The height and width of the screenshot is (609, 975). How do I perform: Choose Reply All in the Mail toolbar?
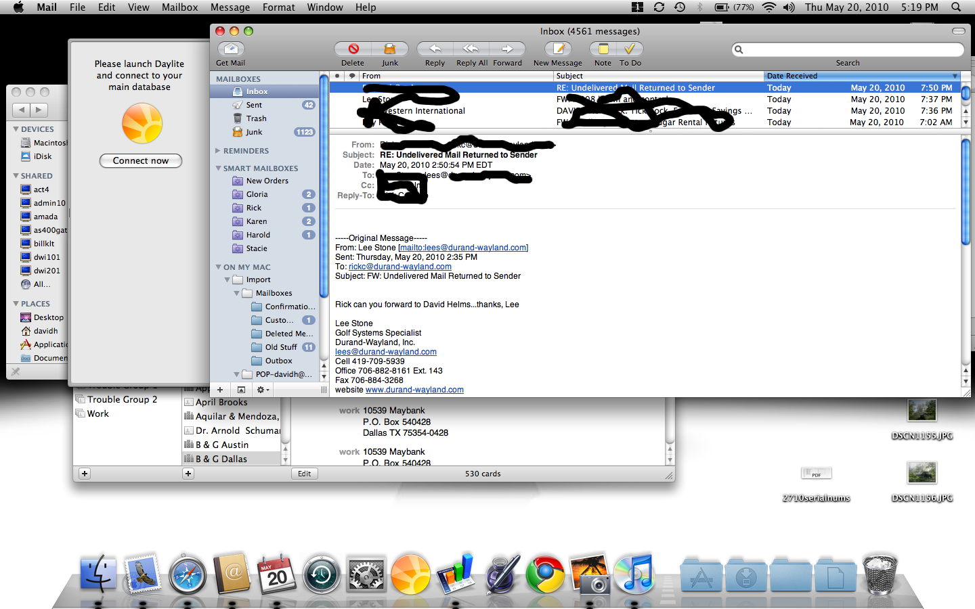coord(471,49)
